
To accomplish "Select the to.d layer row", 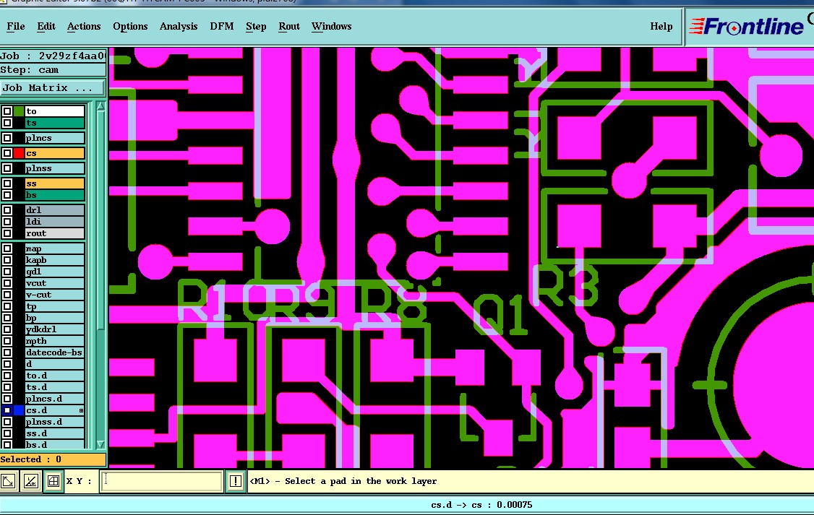I will coord(54,376).
